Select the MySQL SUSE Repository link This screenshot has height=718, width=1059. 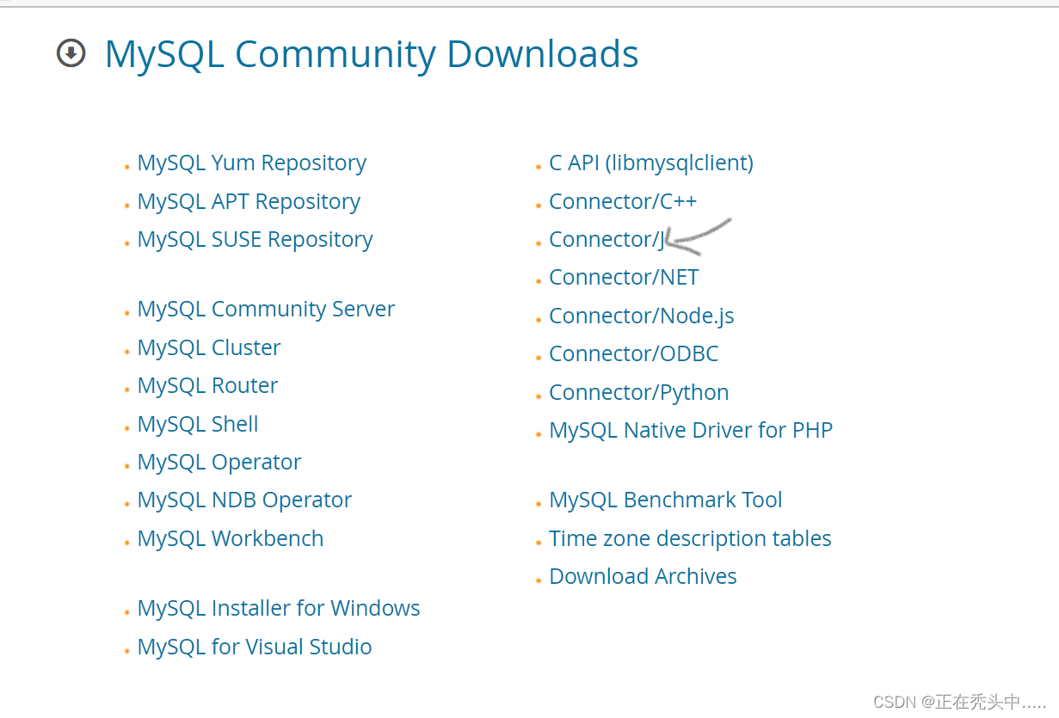(256, 239)
